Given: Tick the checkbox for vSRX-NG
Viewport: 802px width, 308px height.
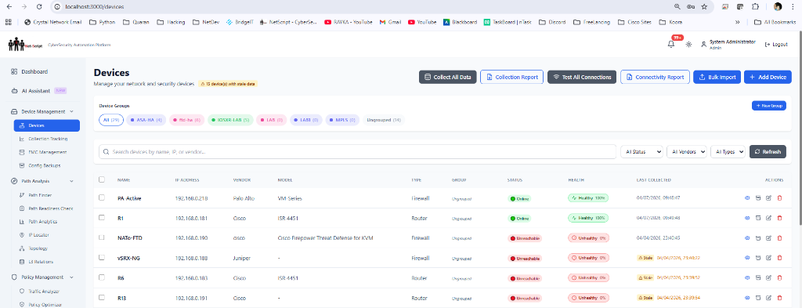Looking at the screenshot, I should [x=101, y=257].
